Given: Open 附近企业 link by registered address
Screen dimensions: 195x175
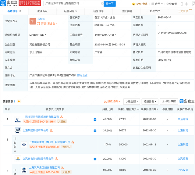Looking at the screenshot, I should pos(82,75).
